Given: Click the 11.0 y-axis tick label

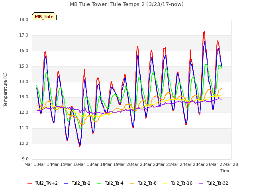Looking at the screenshot, I should coord(24,128).
